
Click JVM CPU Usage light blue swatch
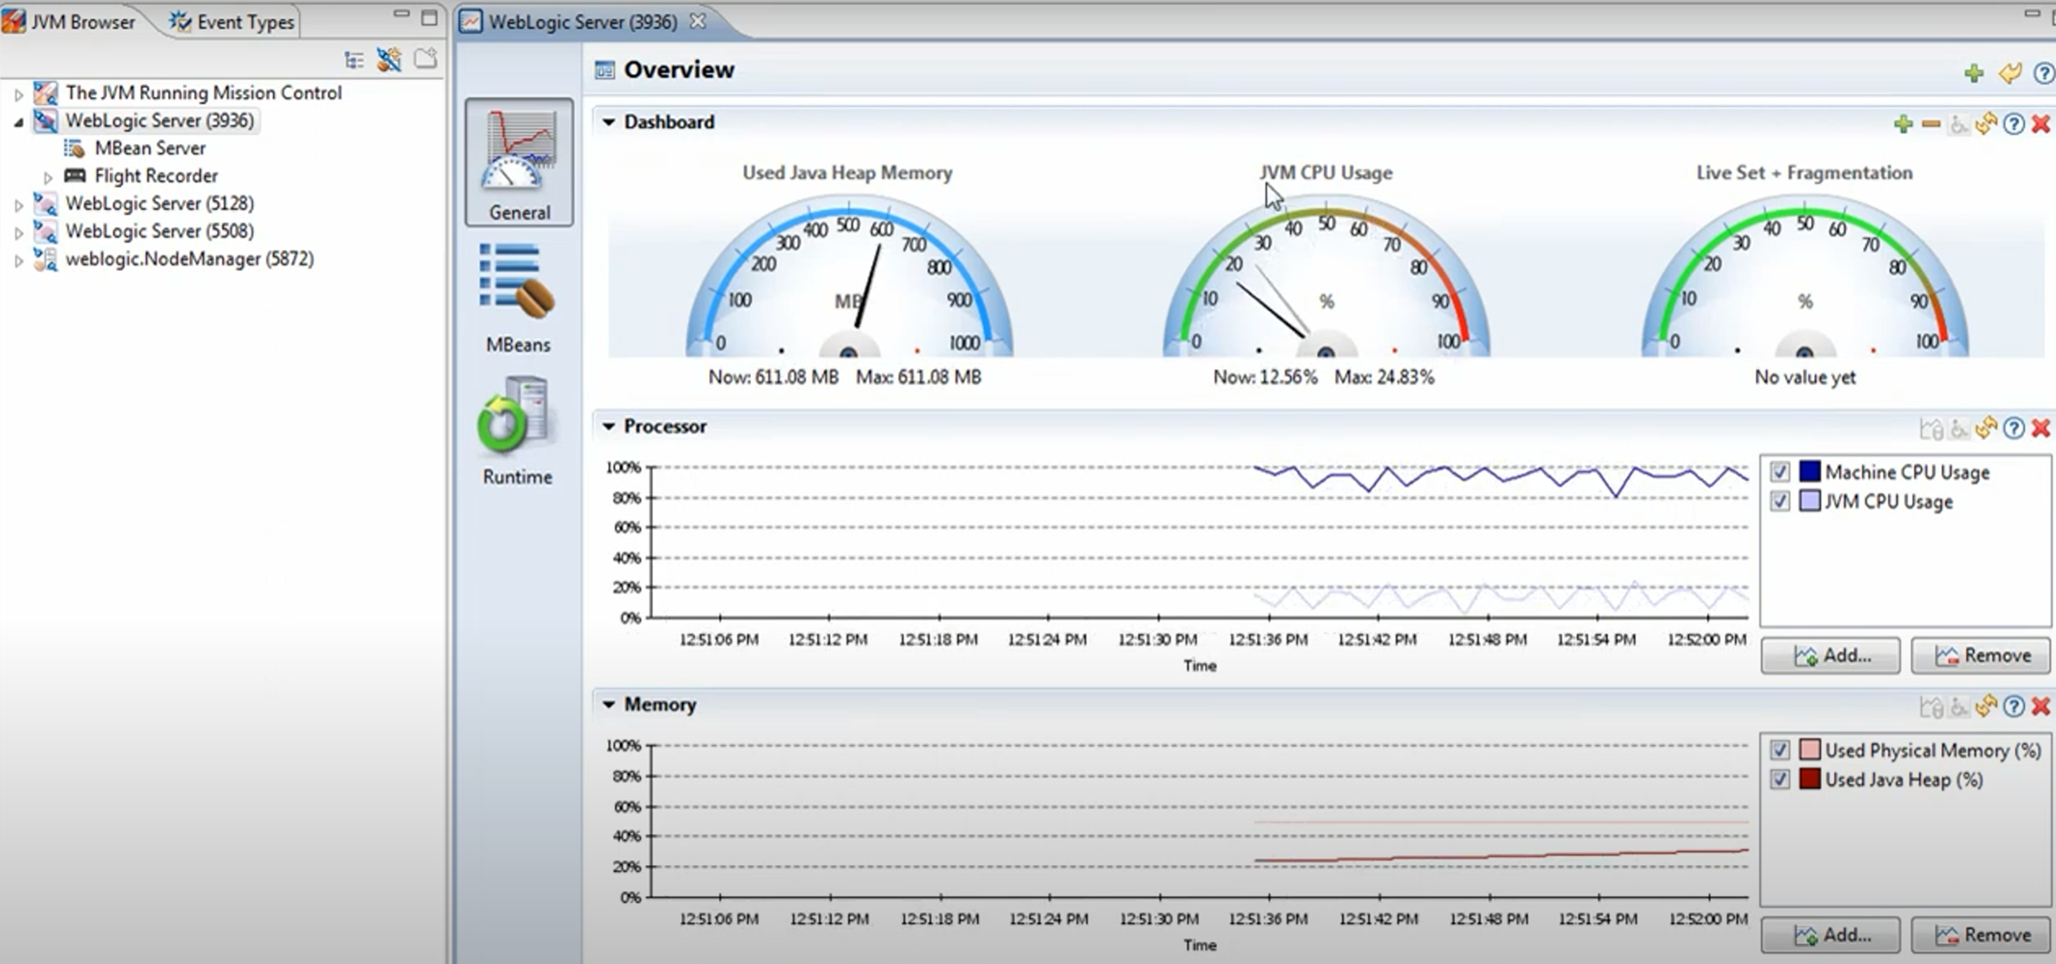(x=1810, y=500)
